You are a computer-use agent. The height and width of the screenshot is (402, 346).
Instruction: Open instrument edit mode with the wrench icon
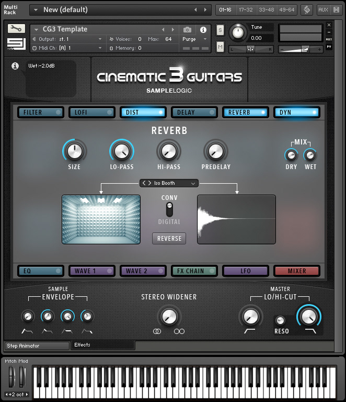pyautogui.click(x=16, y=28)
